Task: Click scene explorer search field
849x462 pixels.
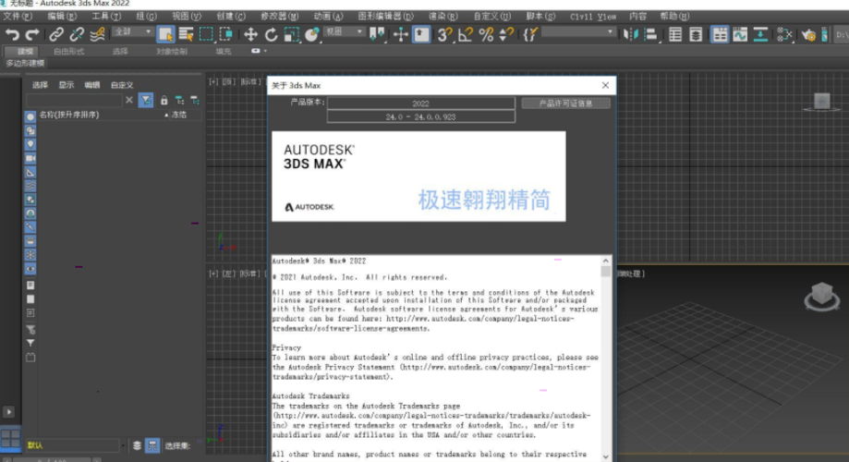Action: 74,100
